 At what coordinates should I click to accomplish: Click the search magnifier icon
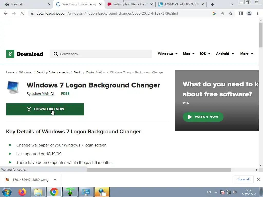[56, 54]
